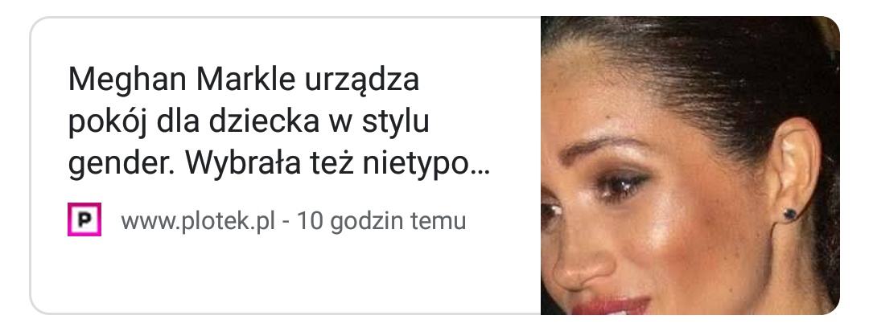Screen dimensions: 869x336
Task: Click the "10 godzin temu" timestamp
Action: 381,221
